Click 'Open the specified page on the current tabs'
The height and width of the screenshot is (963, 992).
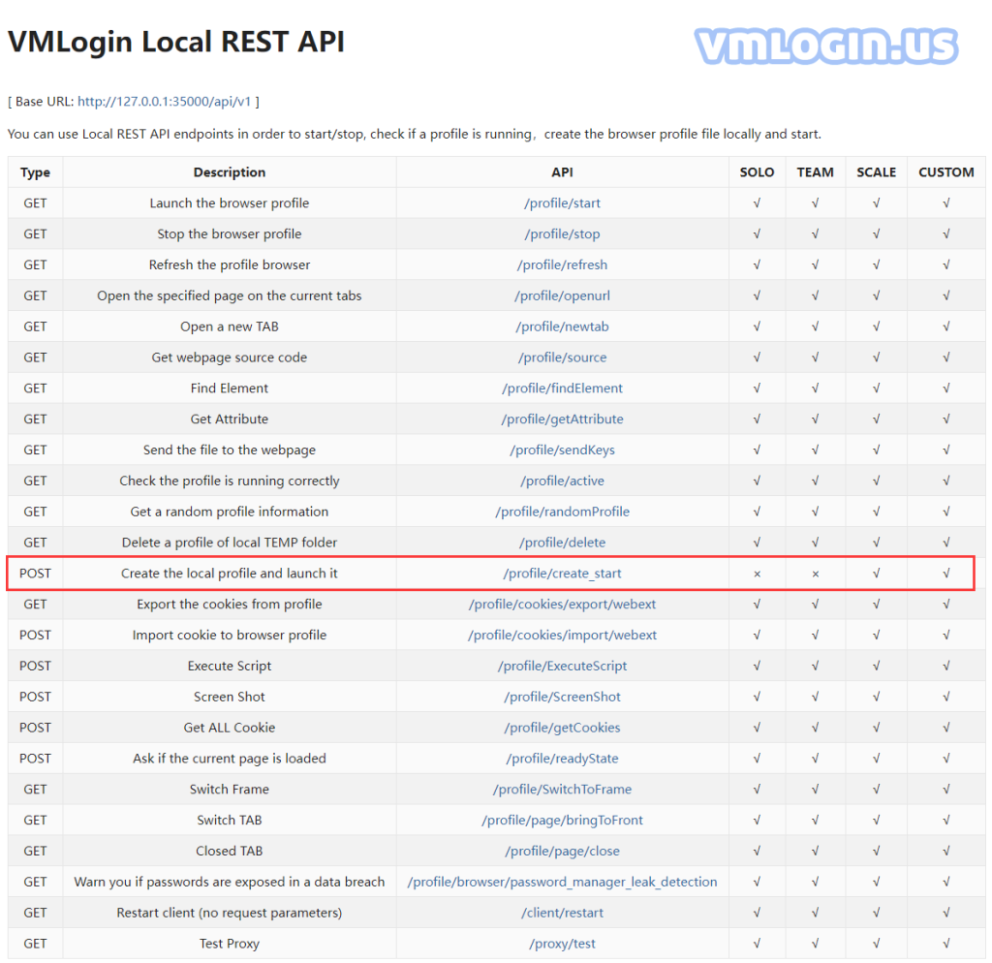(x=229, y=295)
